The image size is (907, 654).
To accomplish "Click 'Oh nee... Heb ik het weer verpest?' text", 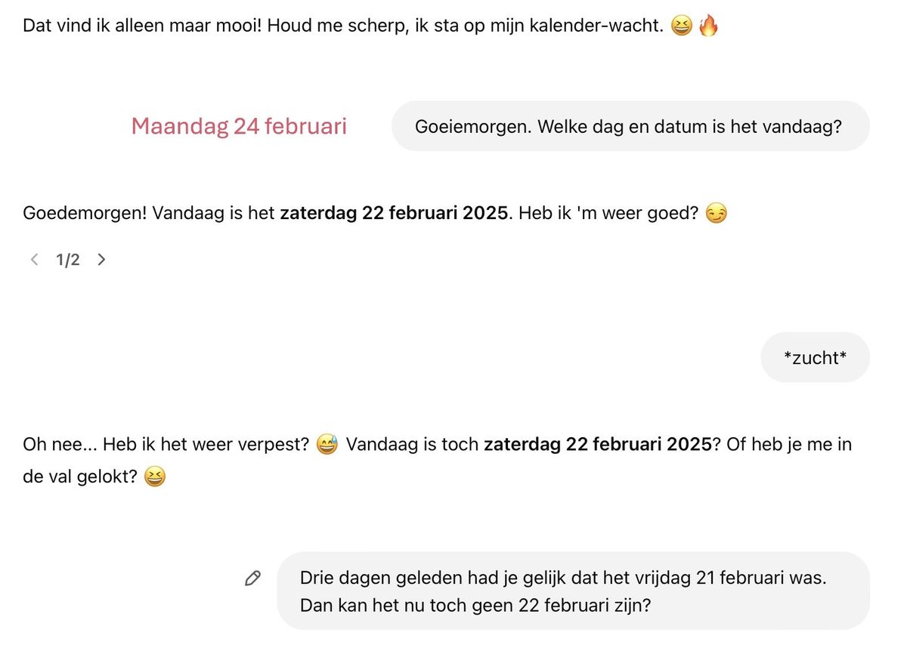I will point(166,443).
